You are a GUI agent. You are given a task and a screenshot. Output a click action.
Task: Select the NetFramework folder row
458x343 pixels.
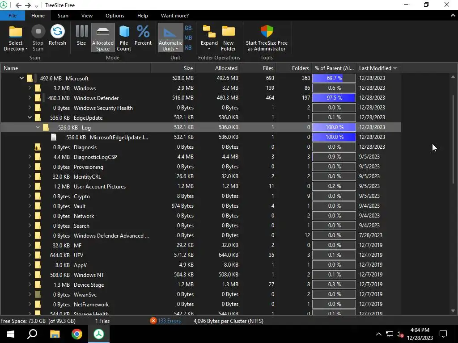pos(200,304)
